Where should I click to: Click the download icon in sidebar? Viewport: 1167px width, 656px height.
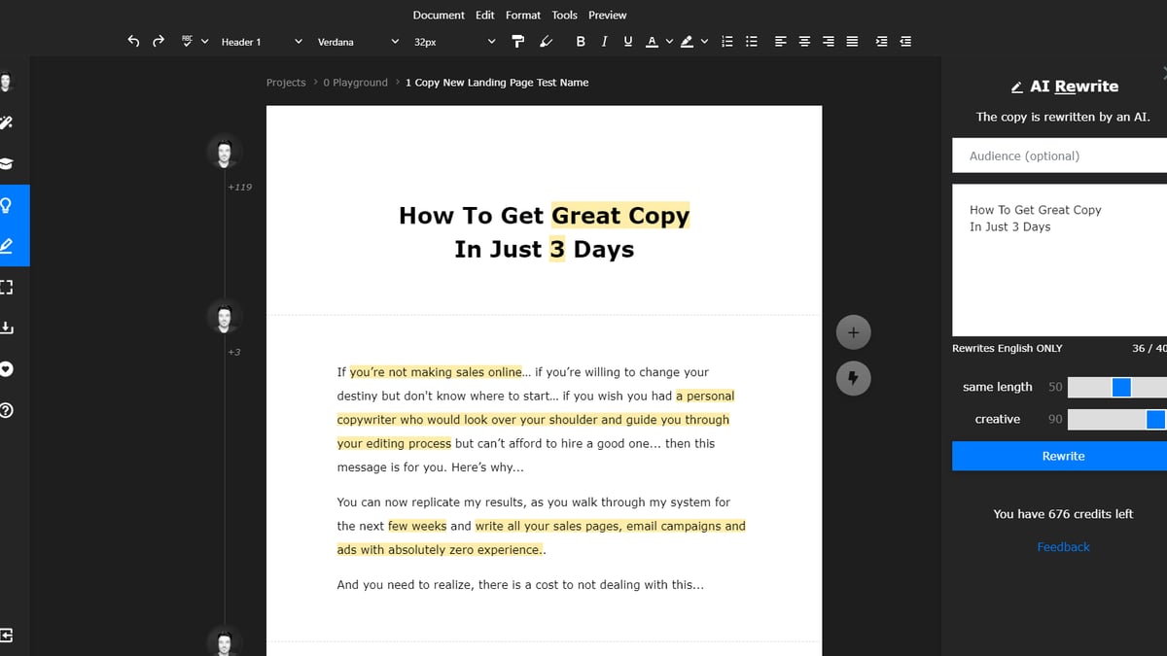pyautogui.click(x=6, y=328)
